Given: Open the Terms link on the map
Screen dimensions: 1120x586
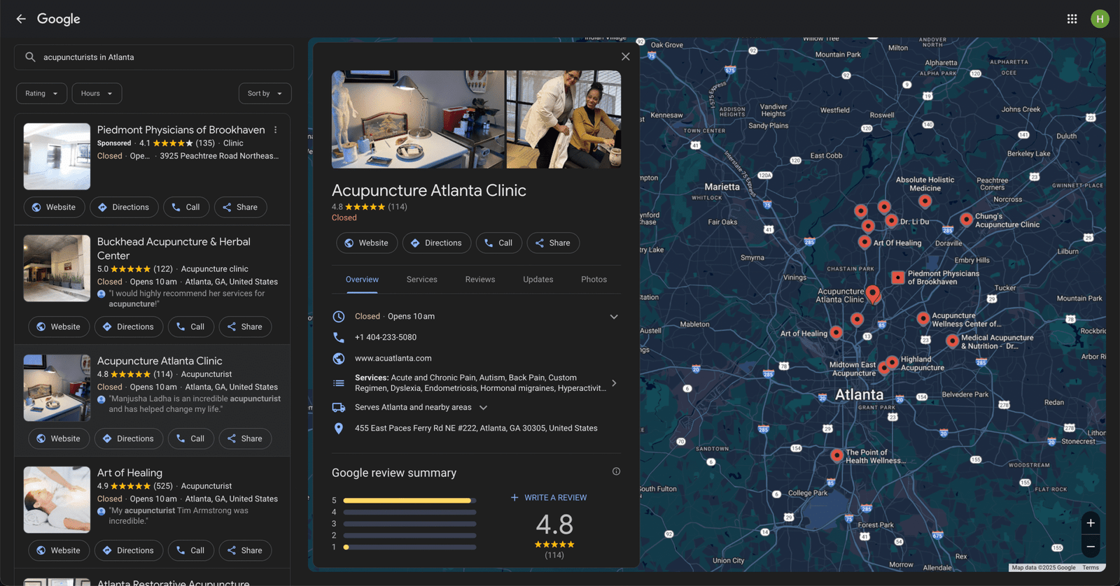Looking at the screenshot, I should click(x=1091, y=568).
